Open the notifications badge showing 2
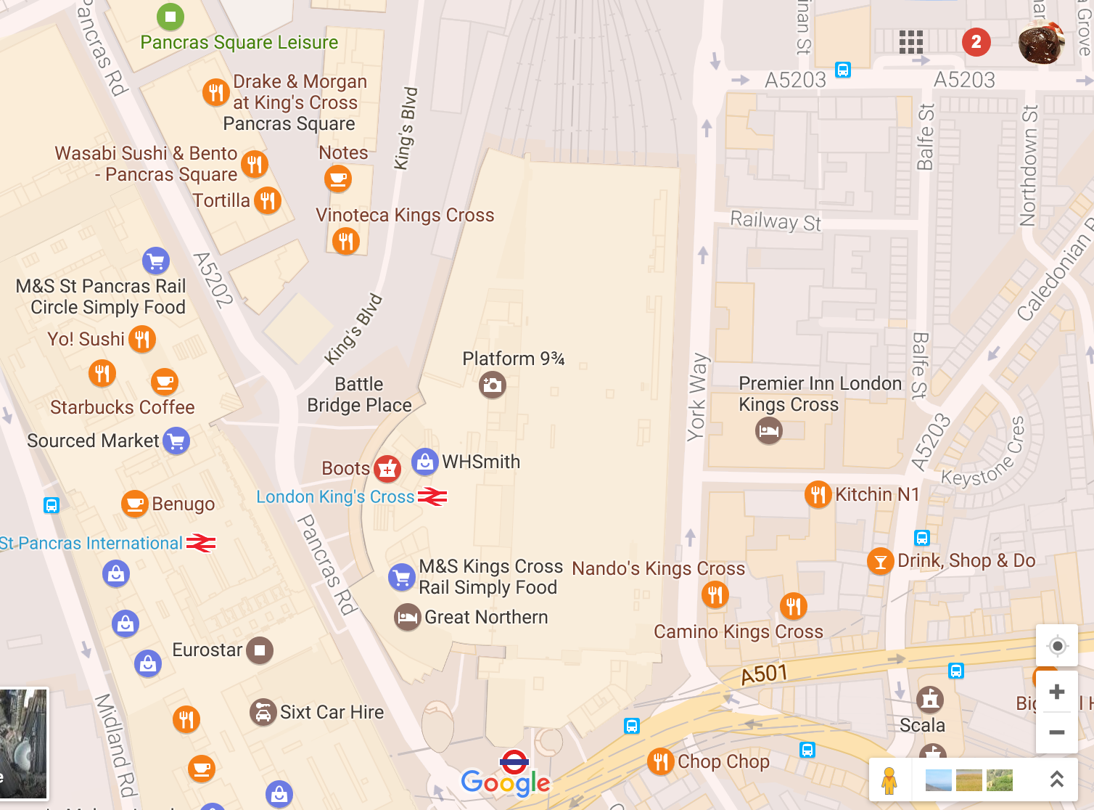Image resolution: width=1094 pixels, height=810 pixels. pyautogui.click(x=976, y=42)
